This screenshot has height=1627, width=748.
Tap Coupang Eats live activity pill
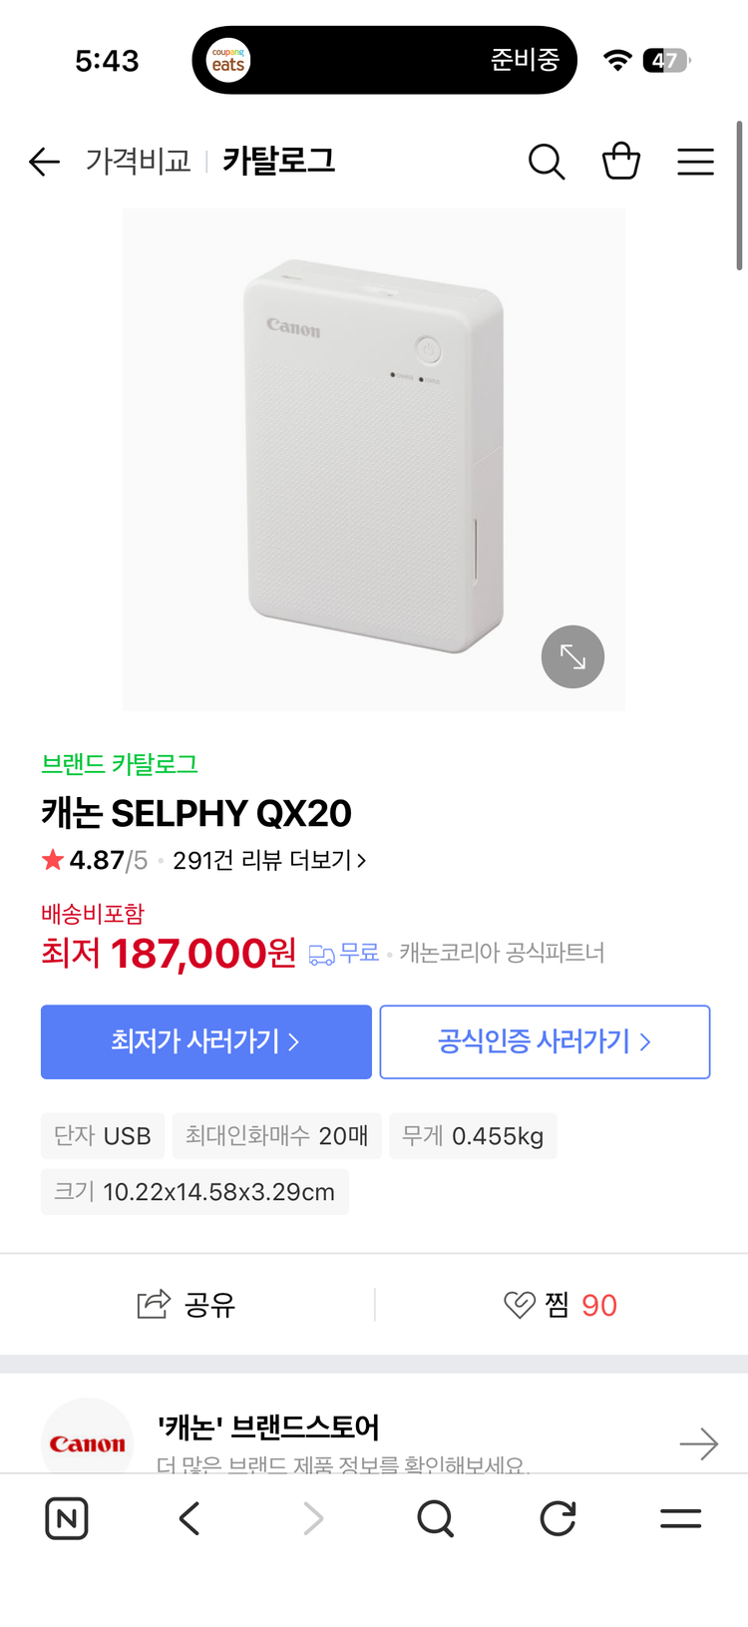click(x=384, y=61)
